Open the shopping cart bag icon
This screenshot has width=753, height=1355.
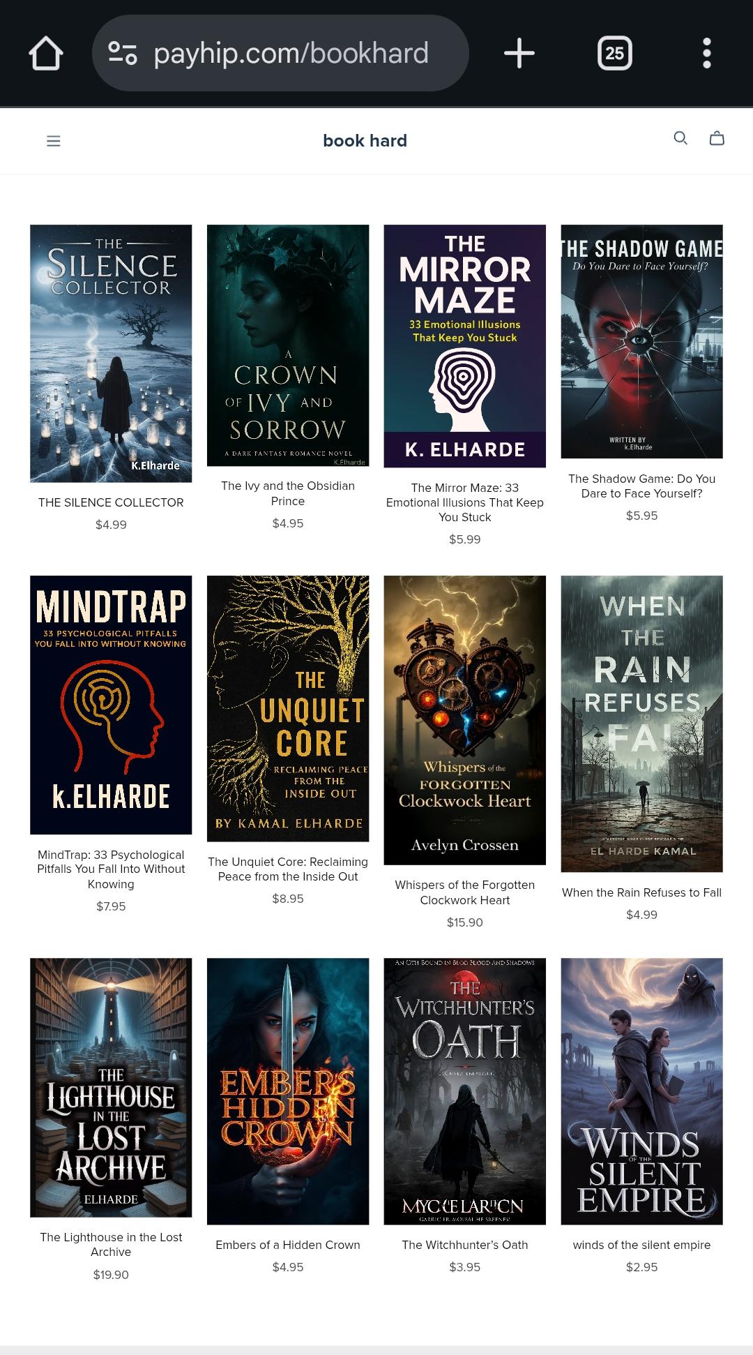[717, 138]
